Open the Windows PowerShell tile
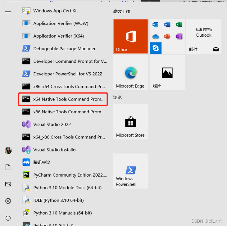The height and width of the screenshot is (226, 227). pyautogui.click(x=131, y=171)
